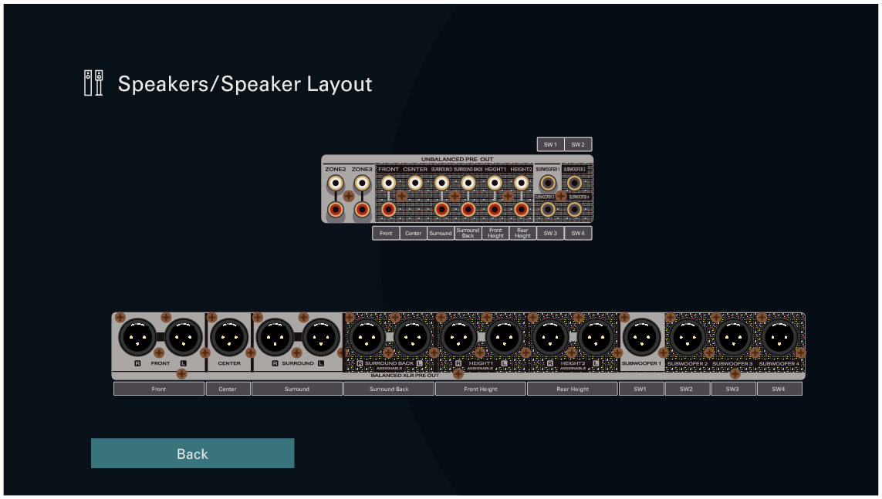
Task: Choose the Front label under XLR panel
Action: tap(159, 389)
